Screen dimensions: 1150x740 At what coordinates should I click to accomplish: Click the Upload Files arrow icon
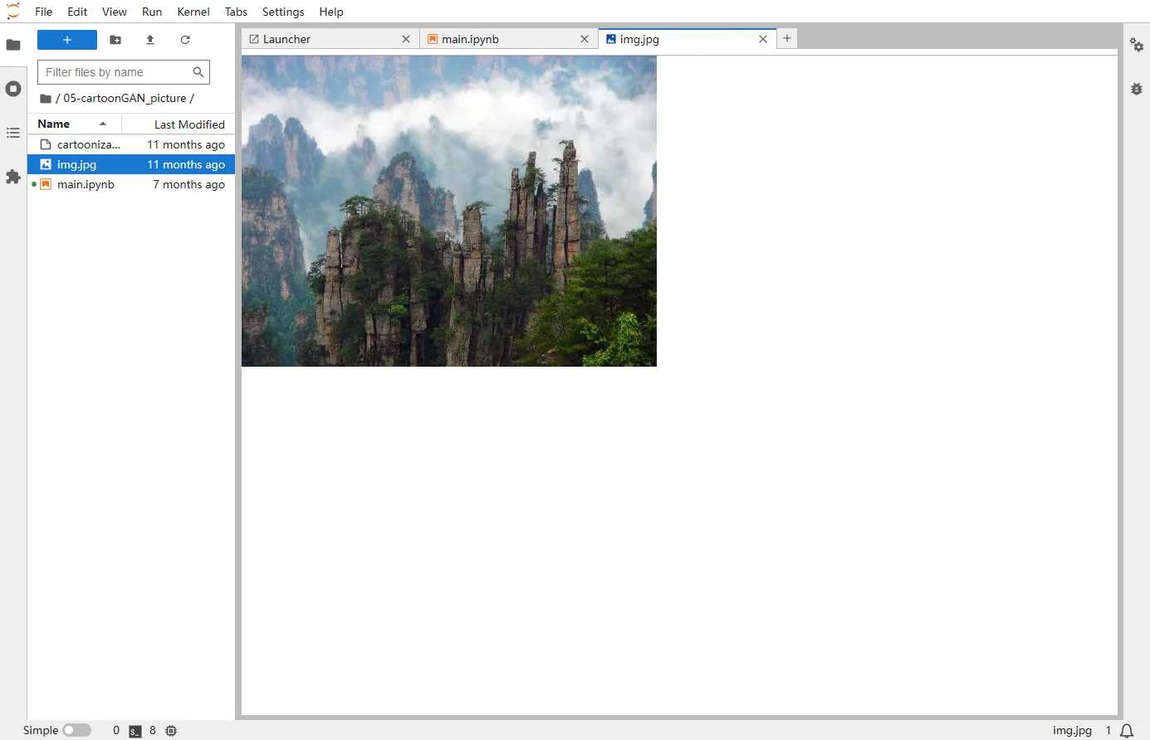pos(150,40)
